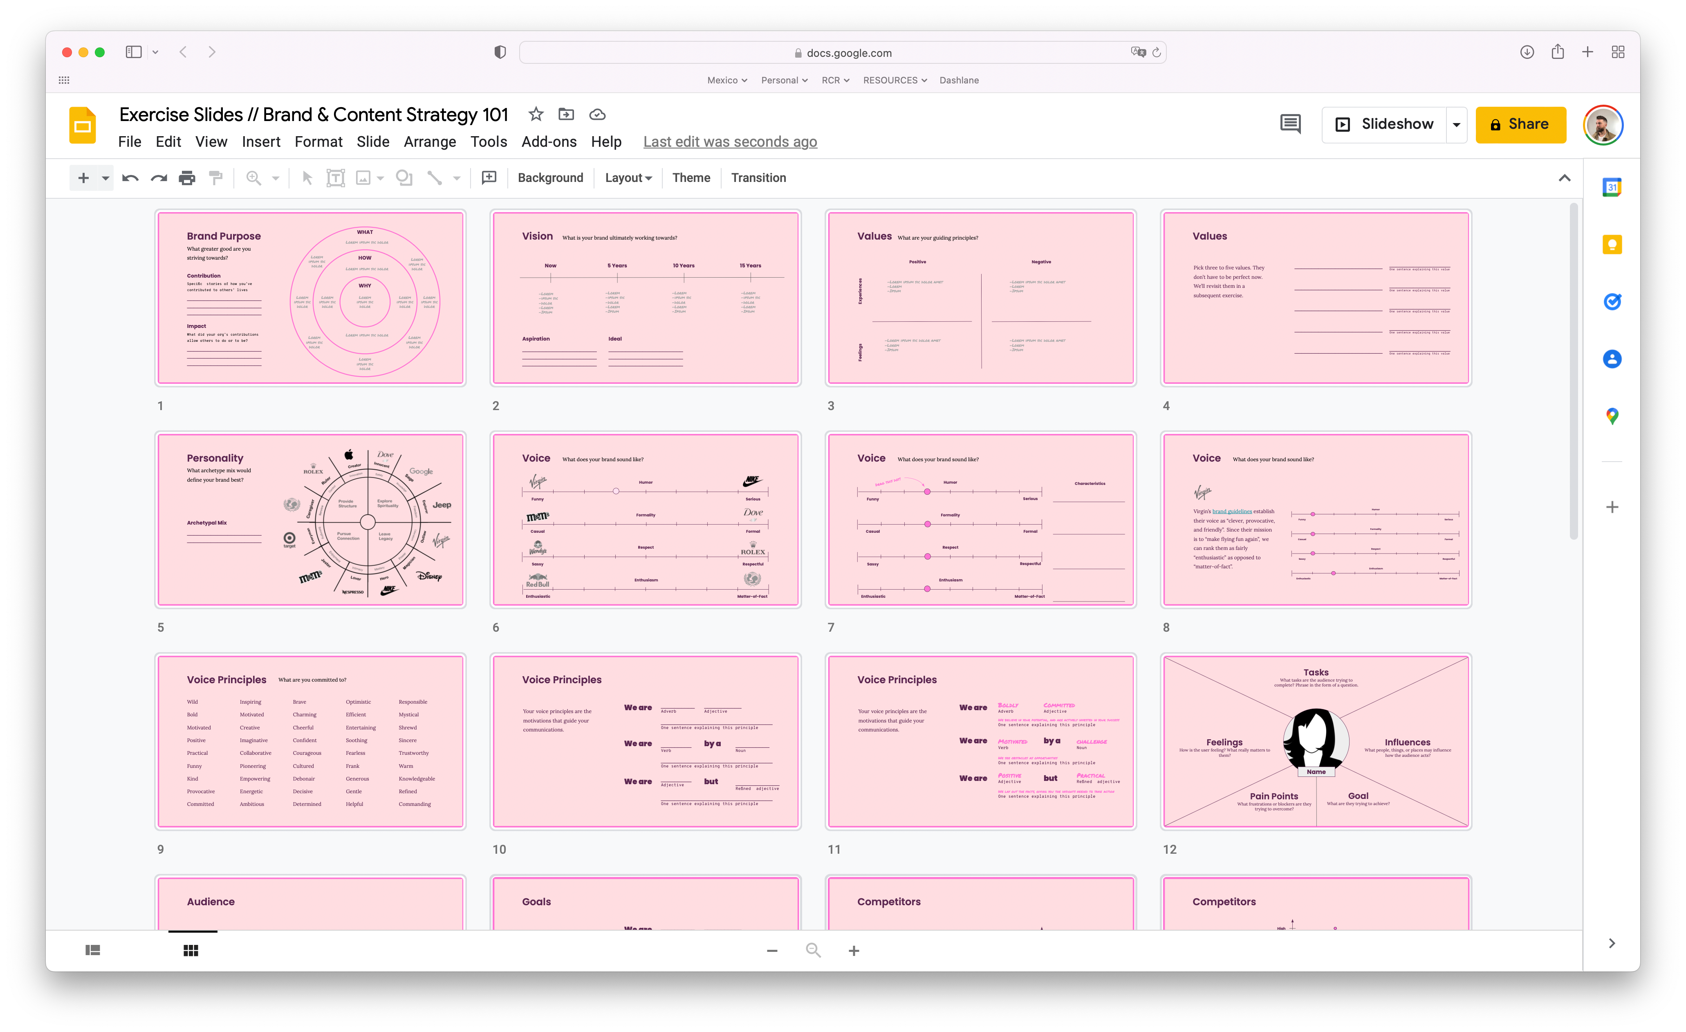
Task: Open the insert image dropdown arrow
Action: point(381,178)
